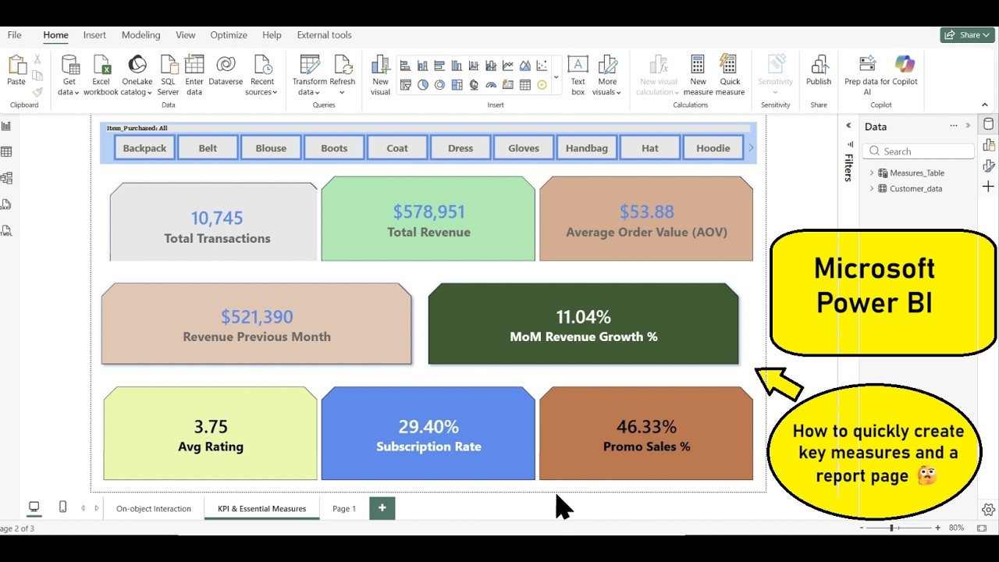The width and height of the screenshot is (999, 562).
Task: Insert a donut chart visual
Action: [440, 85]
